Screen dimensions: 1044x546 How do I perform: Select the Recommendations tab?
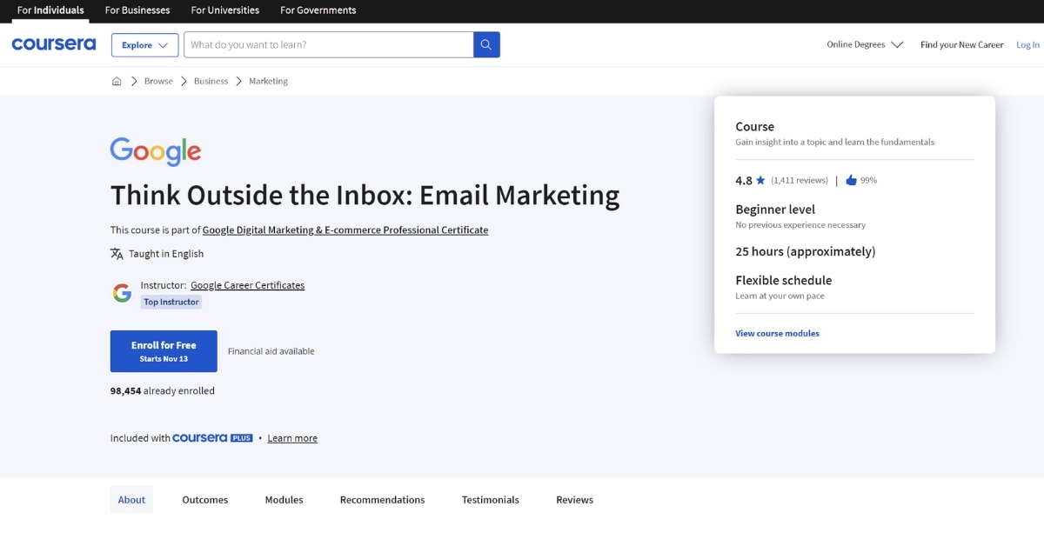tap(383, 500)
